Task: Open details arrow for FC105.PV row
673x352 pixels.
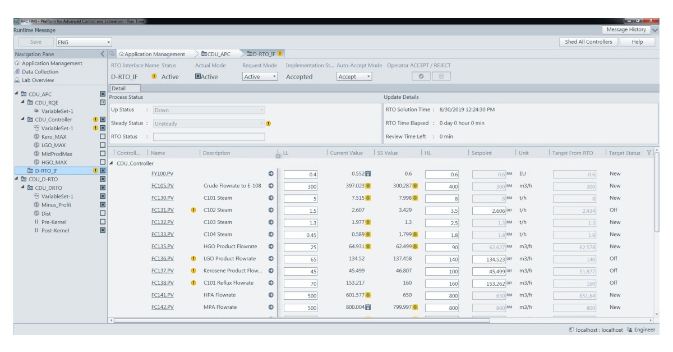Action: pos(271,186)
